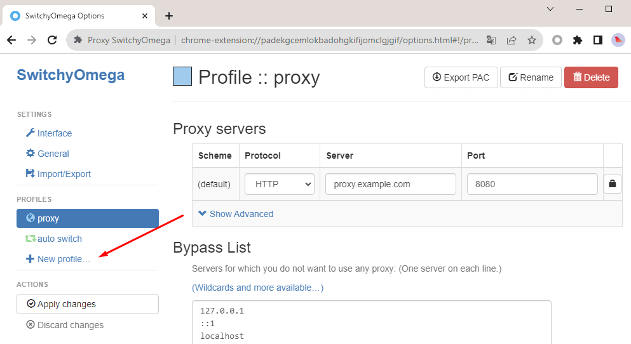631x344 pixels.
Task: Click the browser back arrow
Action: click(11, 40)
